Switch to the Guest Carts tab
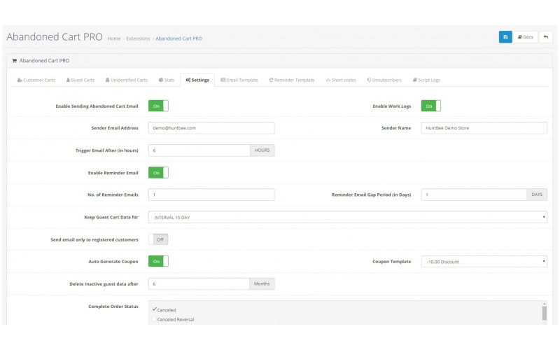 [80, 80]
